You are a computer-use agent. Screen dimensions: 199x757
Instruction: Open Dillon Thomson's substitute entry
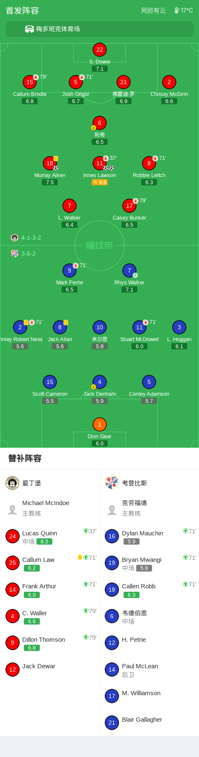click(x=50, y=643)
